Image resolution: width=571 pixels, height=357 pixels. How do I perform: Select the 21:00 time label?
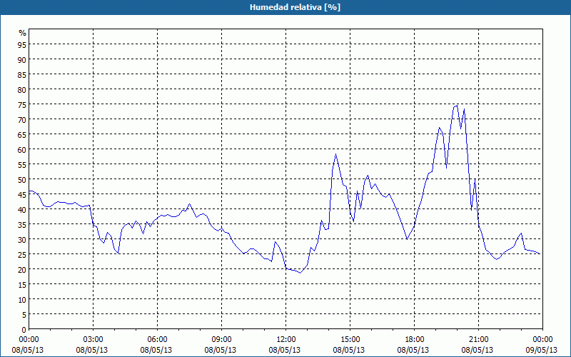pyautogui.click(x=478, y=340)
